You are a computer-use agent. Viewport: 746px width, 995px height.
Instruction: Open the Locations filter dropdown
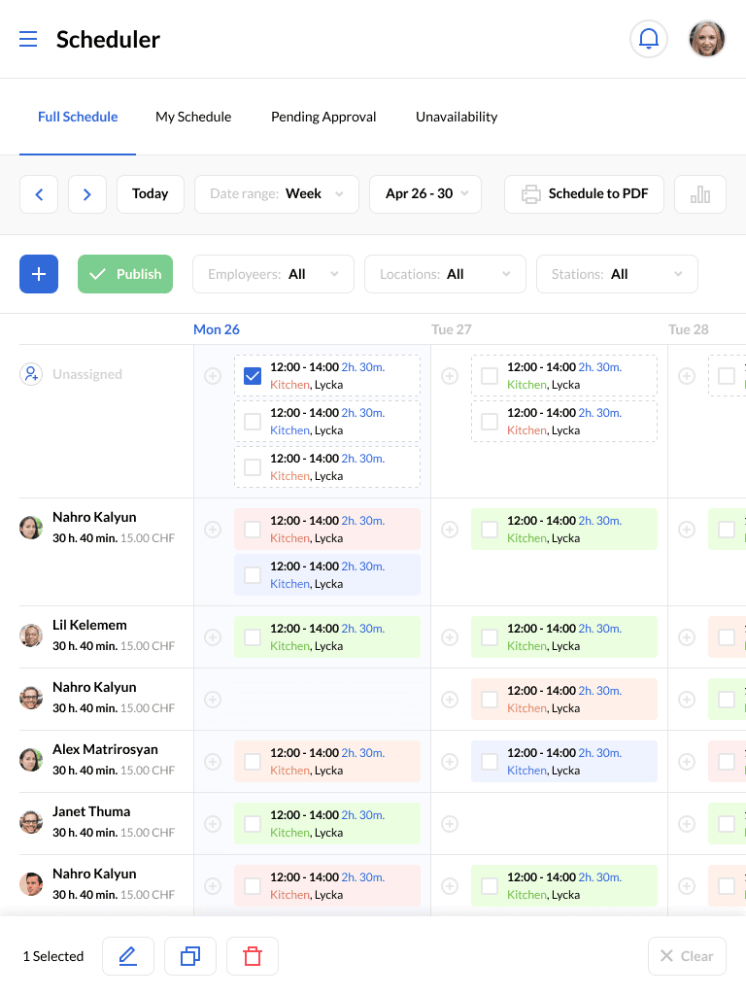445,274
